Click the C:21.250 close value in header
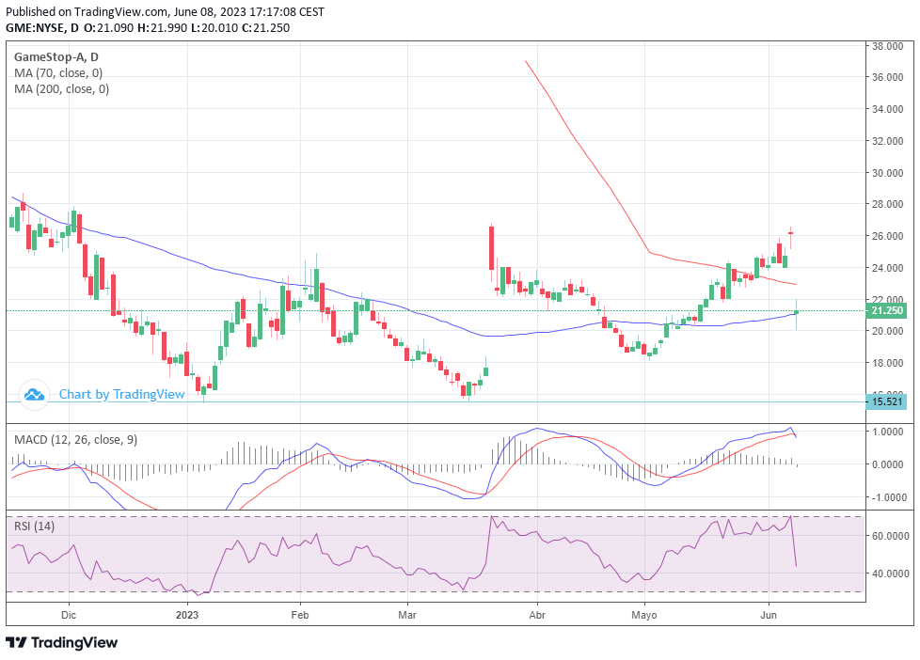This screenshot has height=660, width=920. click(x=265, y=27)
